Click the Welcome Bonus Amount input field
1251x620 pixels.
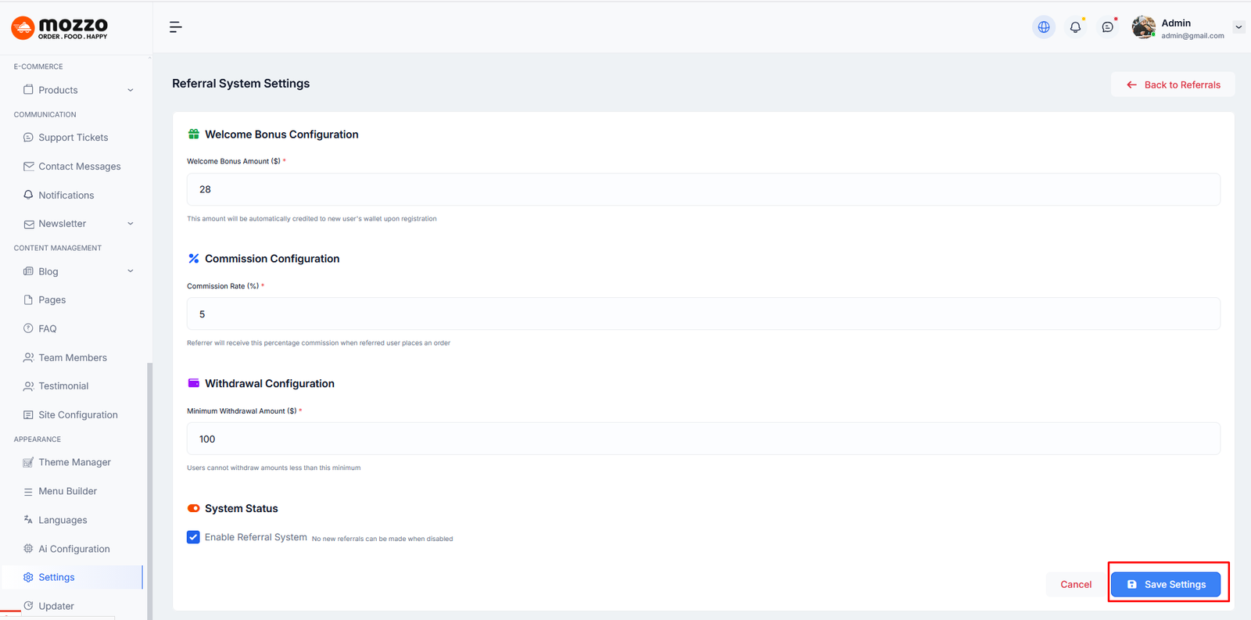[703, 189]
